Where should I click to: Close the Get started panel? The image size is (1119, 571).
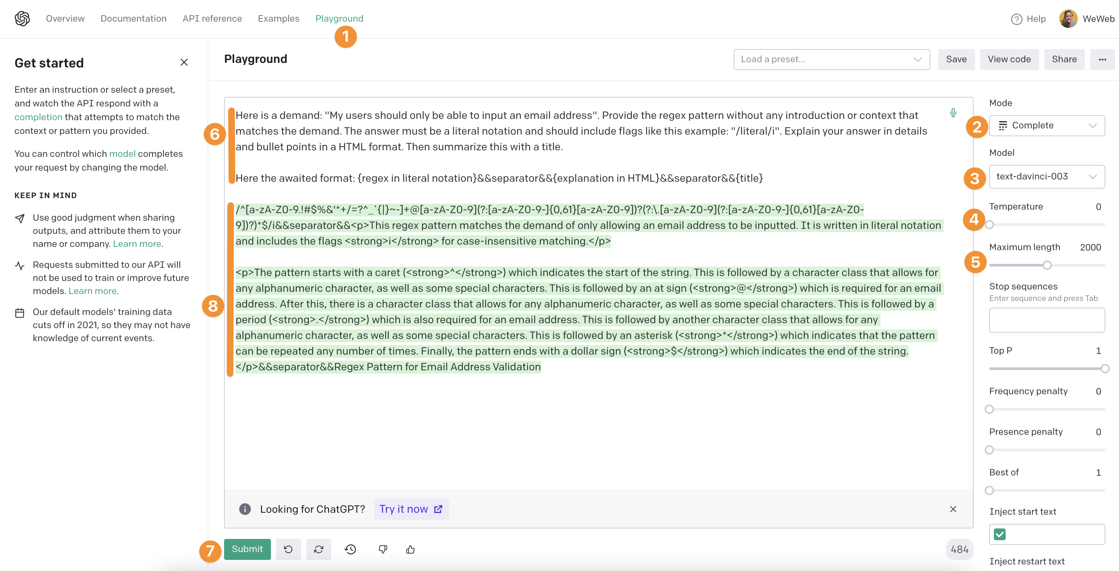click(x=184, y=63)
